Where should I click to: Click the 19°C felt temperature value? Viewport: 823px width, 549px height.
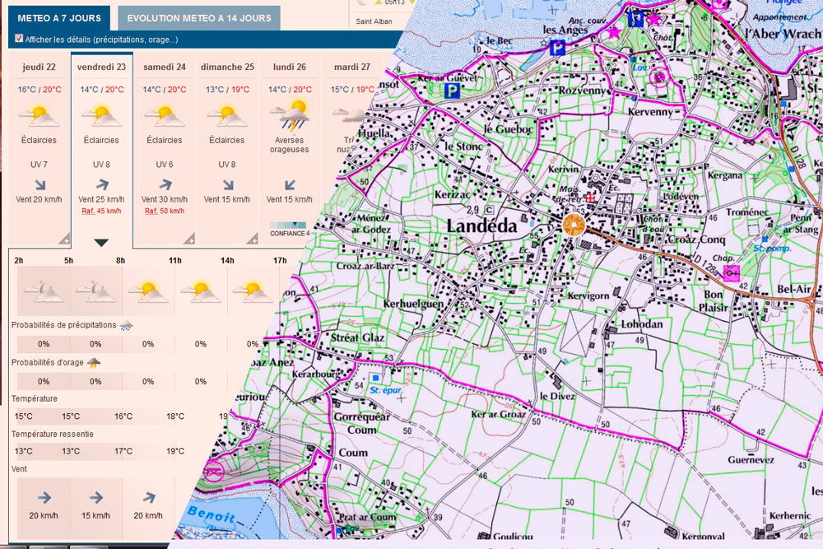(175, 451)
